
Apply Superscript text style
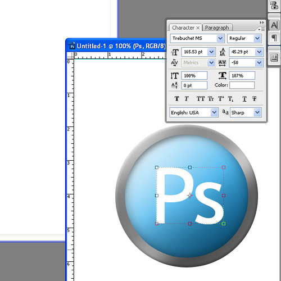point(221,99)
